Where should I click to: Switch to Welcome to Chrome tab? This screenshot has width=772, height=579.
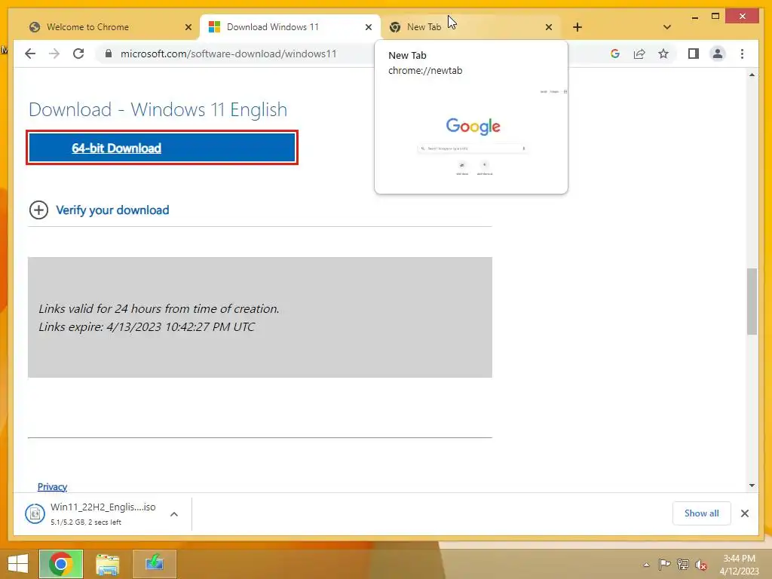tap(110, 27)
